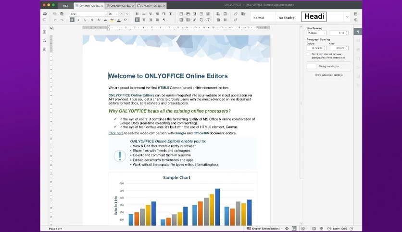The width and height of the screenshot is (402, 232).
Task: Undo the last action
Action: tap(55, 20)
